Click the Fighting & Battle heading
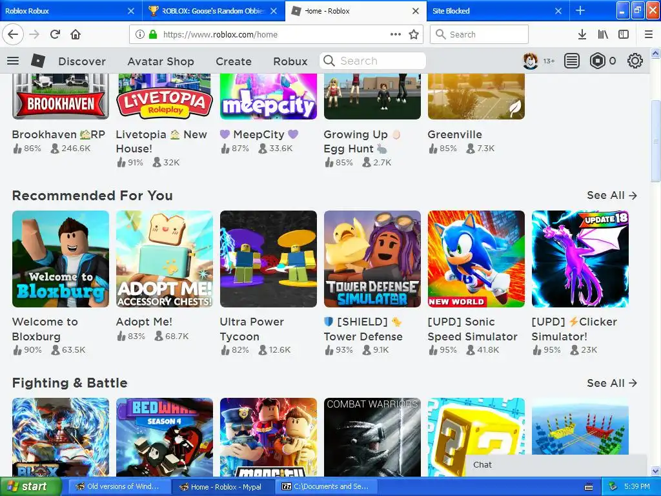Viewport: 661px width, 496px height. (x=70, y=383)
